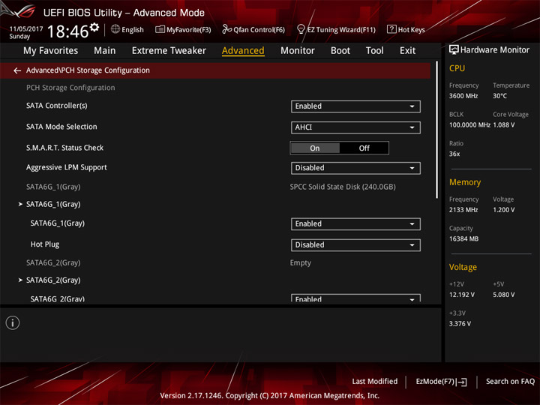Click the EzMode exit arrow icon
Viewport: 540px width, 405px height.
[463, 382]
